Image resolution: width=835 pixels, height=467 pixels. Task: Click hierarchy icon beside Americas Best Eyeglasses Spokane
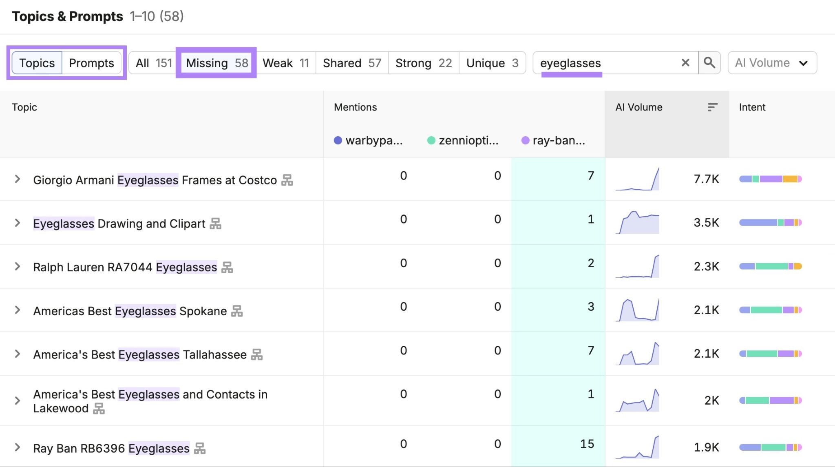237,311
